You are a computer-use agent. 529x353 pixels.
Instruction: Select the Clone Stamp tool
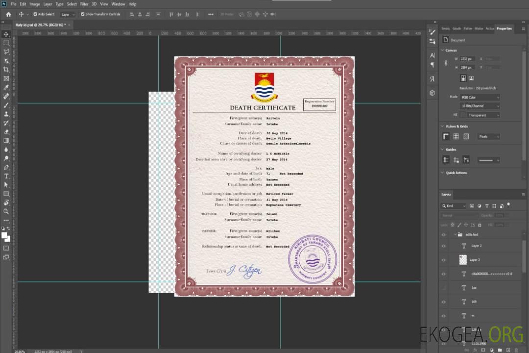pyautogui.click(x=6, y=114)
